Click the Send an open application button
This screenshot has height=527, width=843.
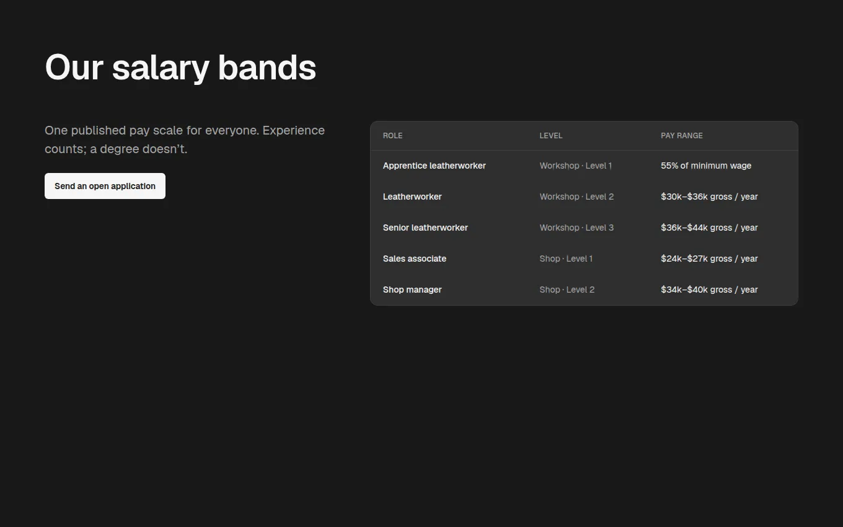(105, 186)
